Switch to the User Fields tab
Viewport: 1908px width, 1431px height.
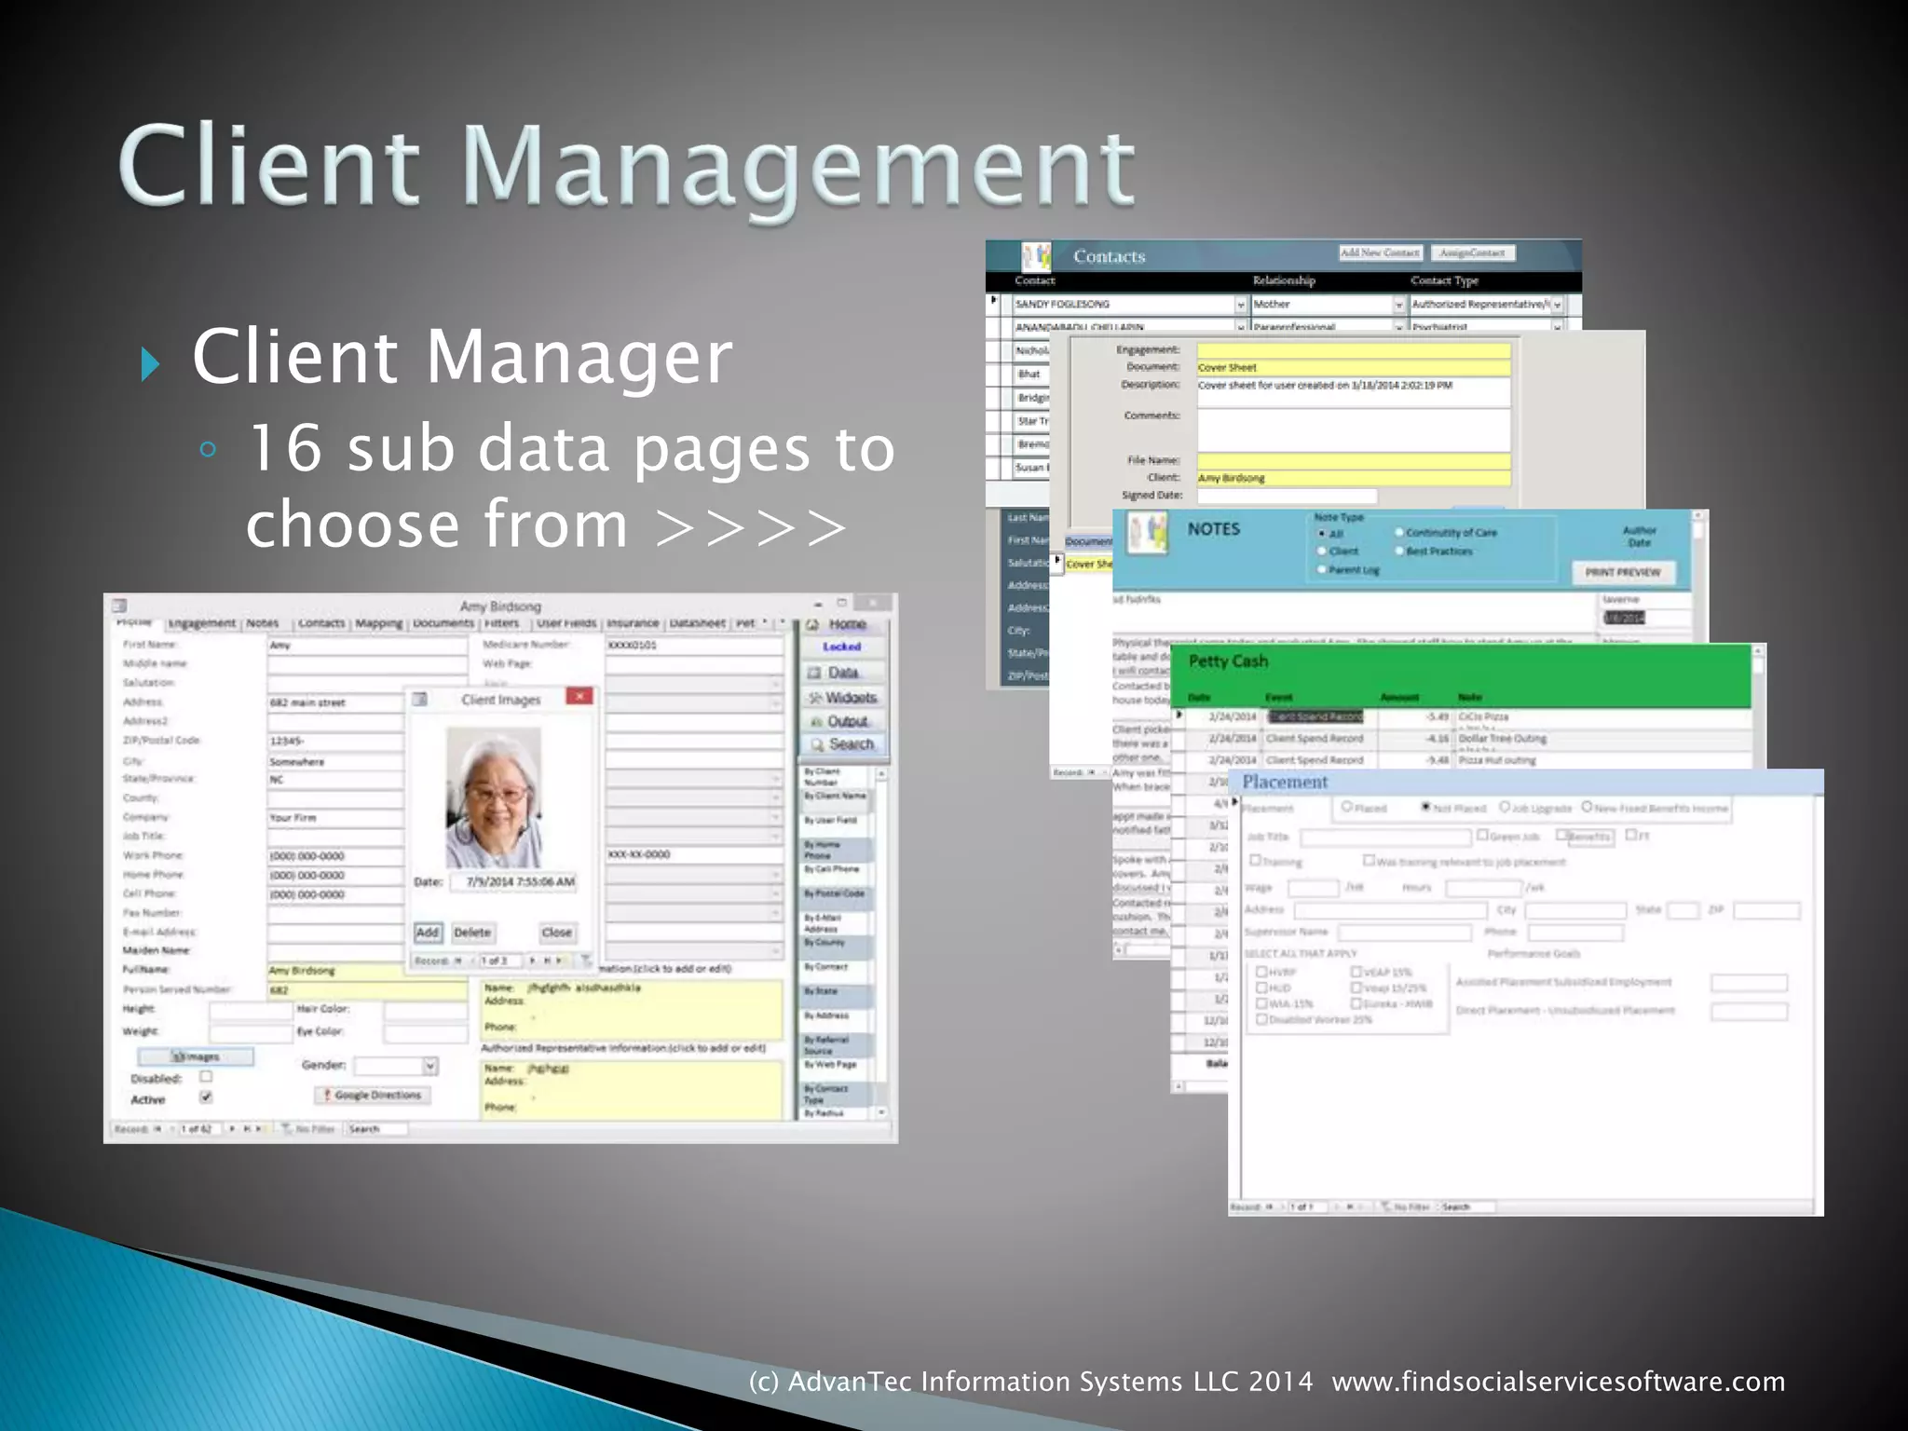coord(566,623)
